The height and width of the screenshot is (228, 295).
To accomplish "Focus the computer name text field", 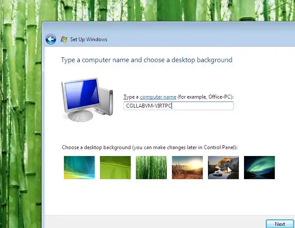I will (x=178, y=106).
